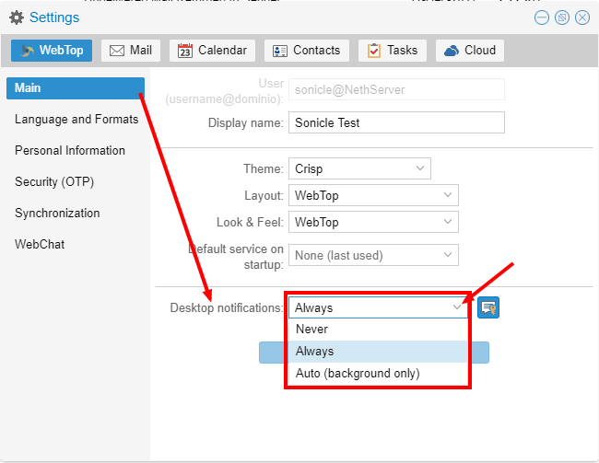Click the notification test icon beside Desktop notifications
Viewport: 599px width, 463px height.
[x=488, y=307]
